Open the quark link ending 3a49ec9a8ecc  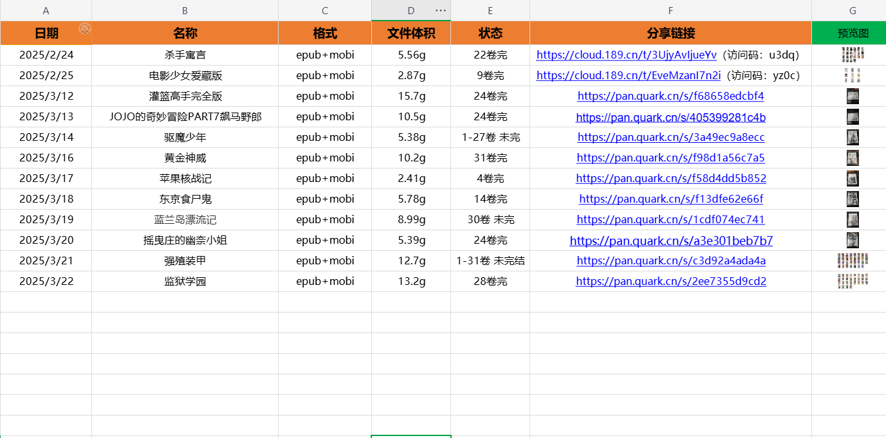coord(670,138)
